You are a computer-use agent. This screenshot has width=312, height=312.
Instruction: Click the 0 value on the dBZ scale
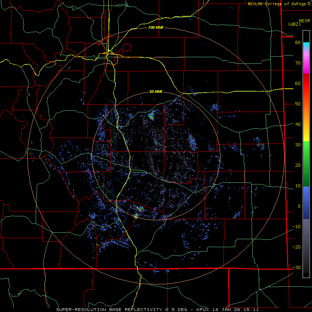(x=299, y=206)
